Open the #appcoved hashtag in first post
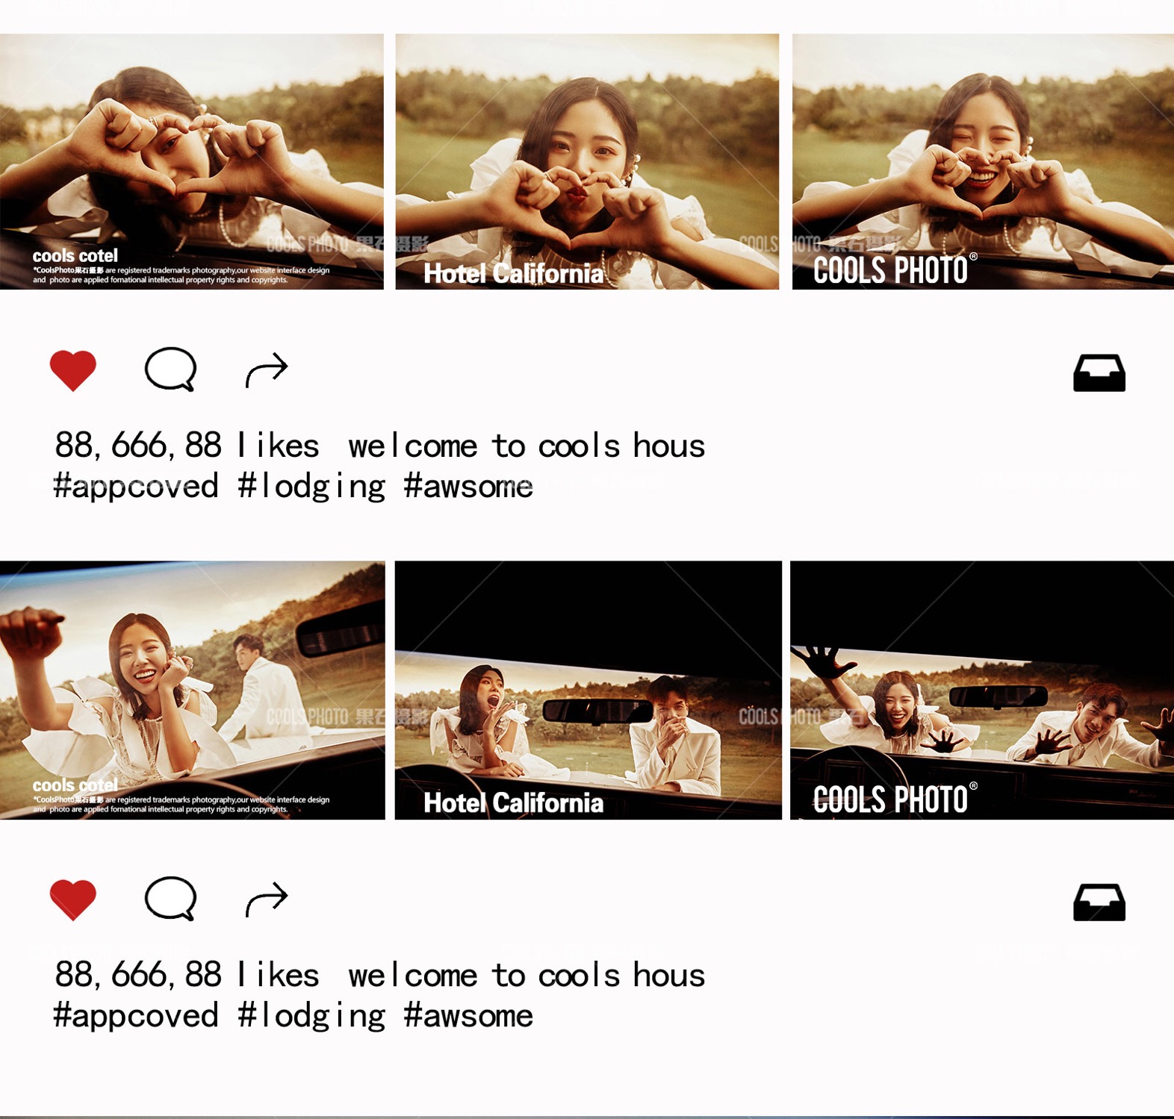The width and height of the screenshot is (1174, 1119). tap(136, 487)
